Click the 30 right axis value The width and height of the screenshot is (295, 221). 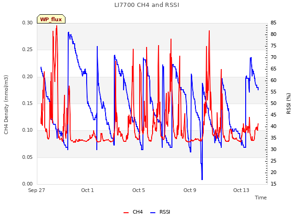pyautogui.click(x=273, y=149)
